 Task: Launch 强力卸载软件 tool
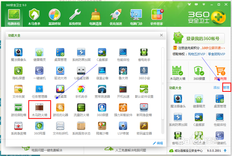tap(123, 110)
